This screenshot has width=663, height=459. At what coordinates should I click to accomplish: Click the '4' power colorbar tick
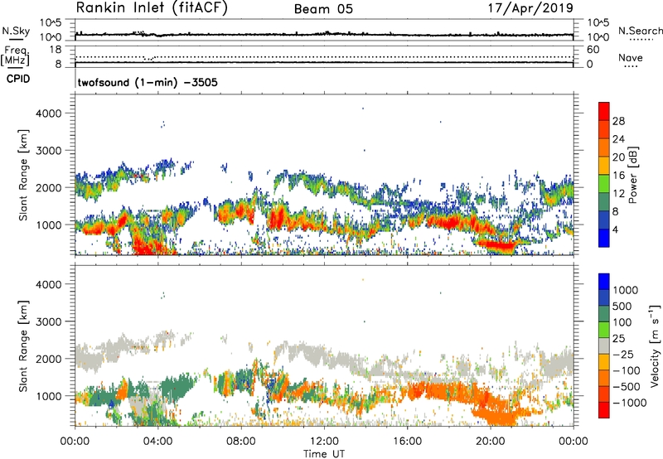pos(616,229)
